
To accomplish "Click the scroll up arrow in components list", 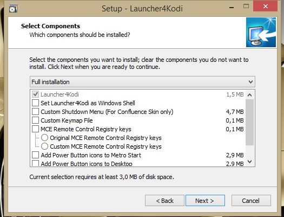I will [250, 95].
